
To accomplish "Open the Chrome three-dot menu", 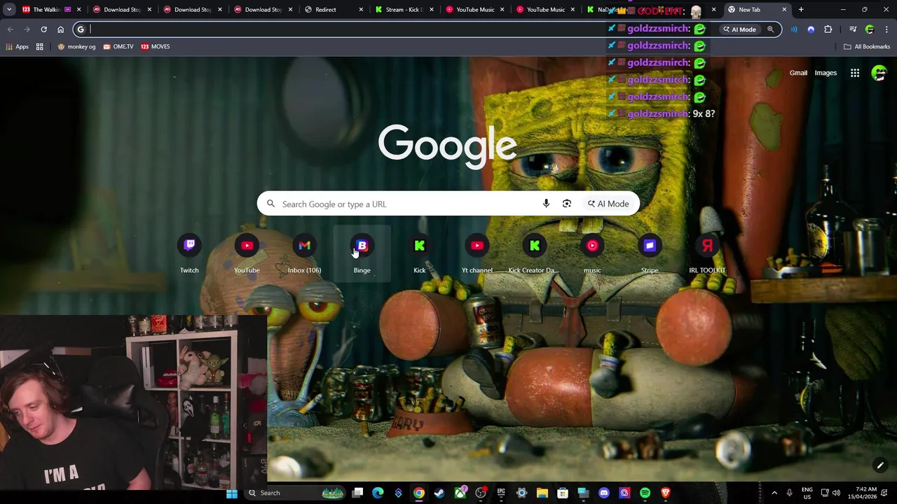I will (886, 29).
